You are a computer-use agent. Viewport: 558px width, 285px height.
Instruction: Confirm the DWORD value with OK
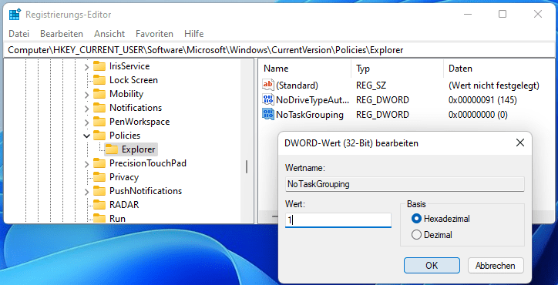432,266
